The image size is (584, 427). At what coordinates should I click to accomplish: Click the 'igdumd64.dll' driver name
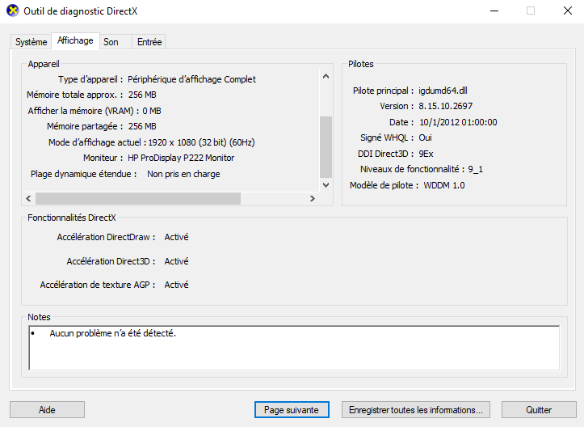click(x=443, y=91)
